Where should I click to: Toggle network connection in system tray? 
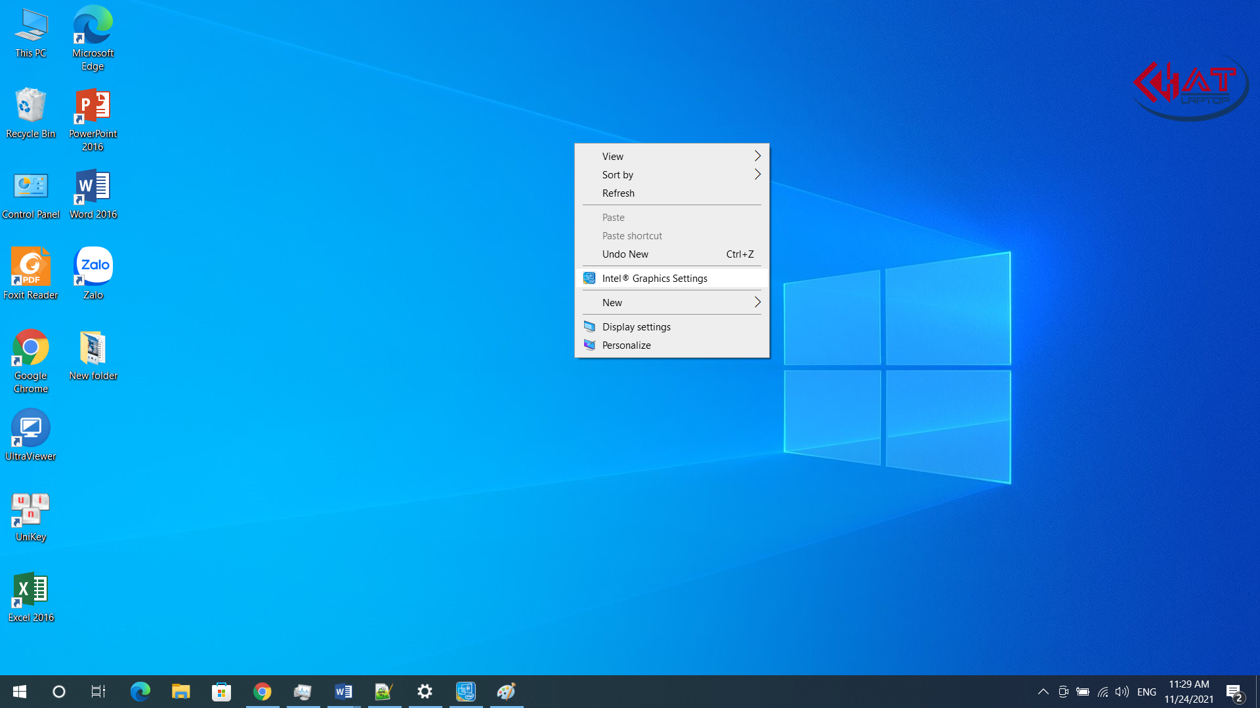pos(1103,692)
